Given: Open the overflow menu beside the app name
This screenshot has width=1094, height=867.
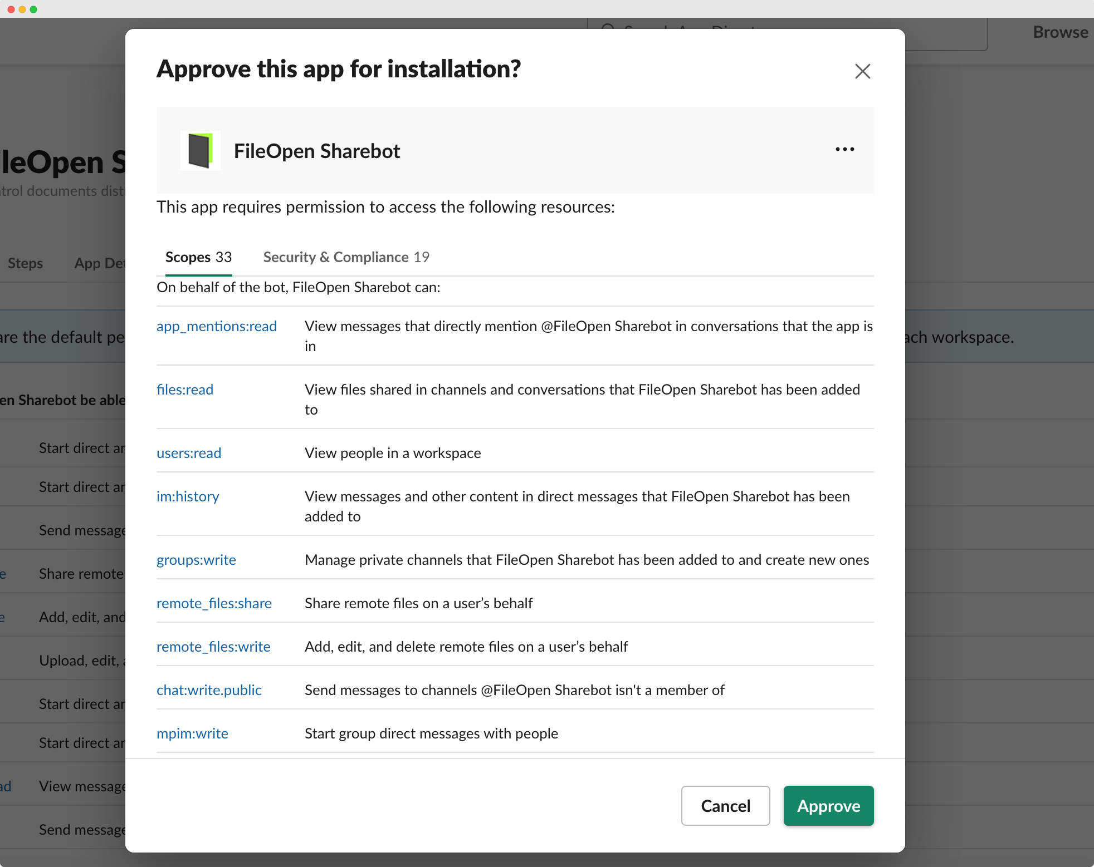Looking at the screenshot, I should pos(844,149).
